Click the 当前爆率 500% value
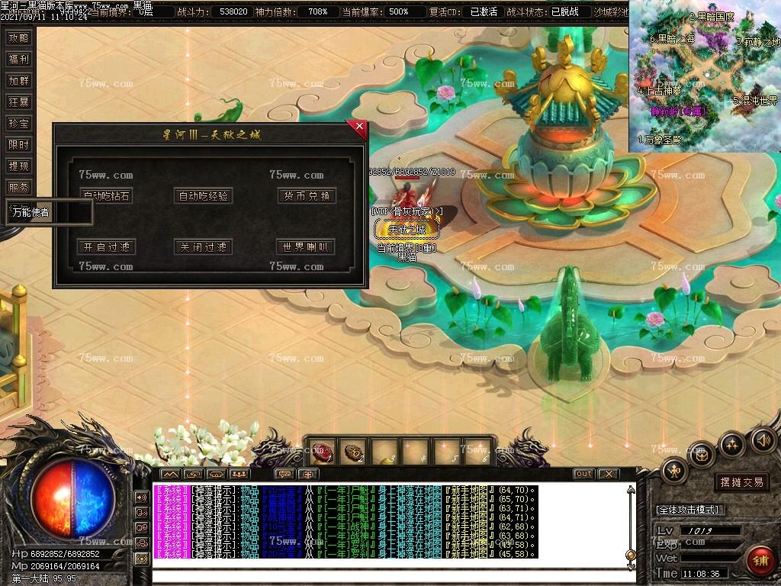Image resolution: width=781 pixels, height=586 pixels. point(397,11)
